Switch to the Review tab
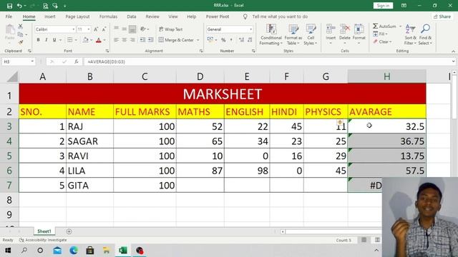Viewport: 458px width, 257px height. coord(152,16)
